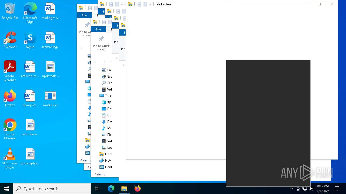Select the methodma image file icon
The height and width of the screenshot is (194, 346).
point(30,128)
